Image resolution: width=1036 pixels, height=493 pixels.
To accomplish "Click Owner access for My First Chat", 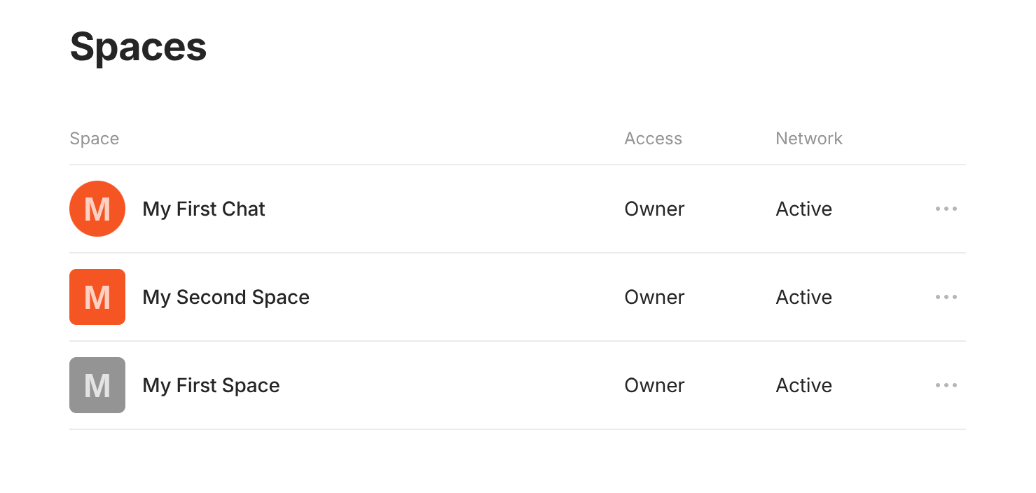I will tap(654, 209).
